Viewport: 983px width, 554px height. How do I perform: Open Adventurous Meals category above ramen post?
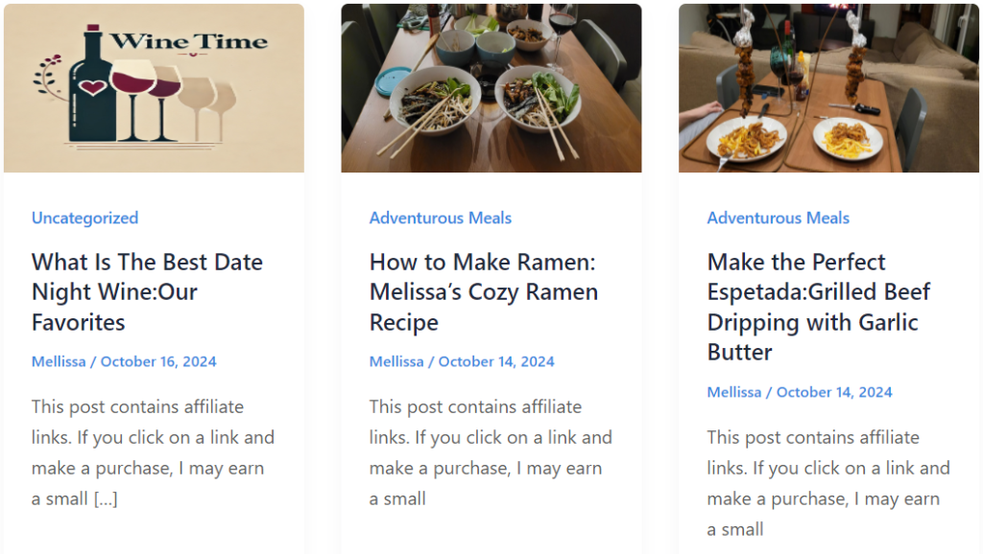click(441, 218)
